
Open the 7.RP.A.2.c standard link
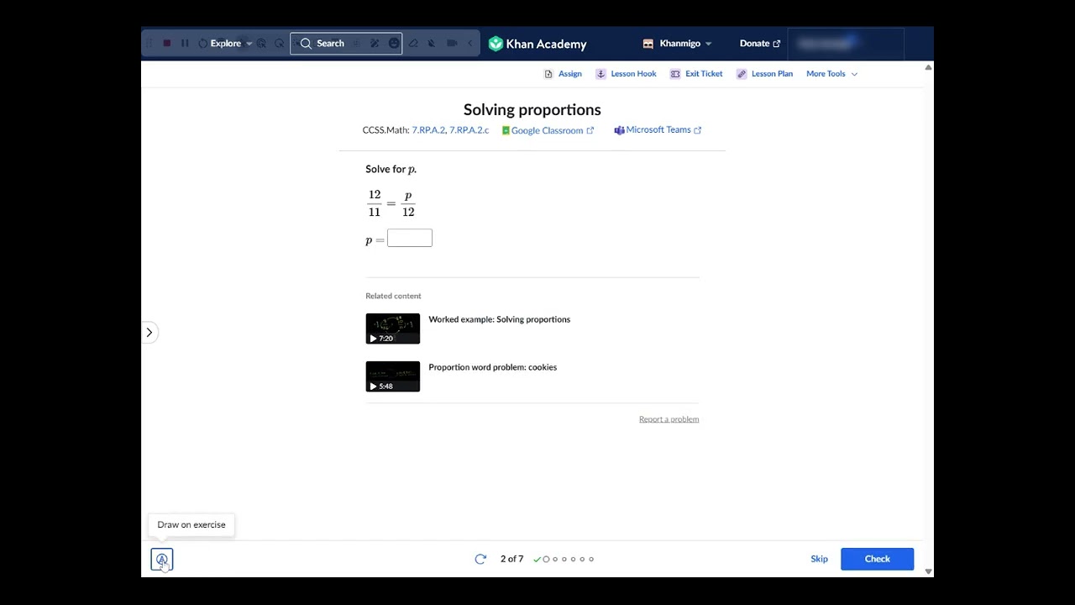pos(469,130)
